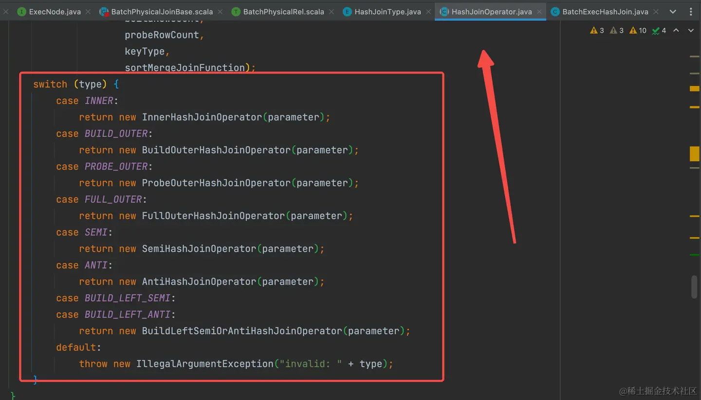Click 'FULL_OUTER' case label
Image resolution: width=701 pixels, height=400 pixels.
tap(113, 199)
